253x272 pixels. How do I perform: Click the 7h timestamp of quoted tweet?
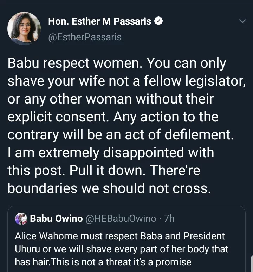(169, 219)
